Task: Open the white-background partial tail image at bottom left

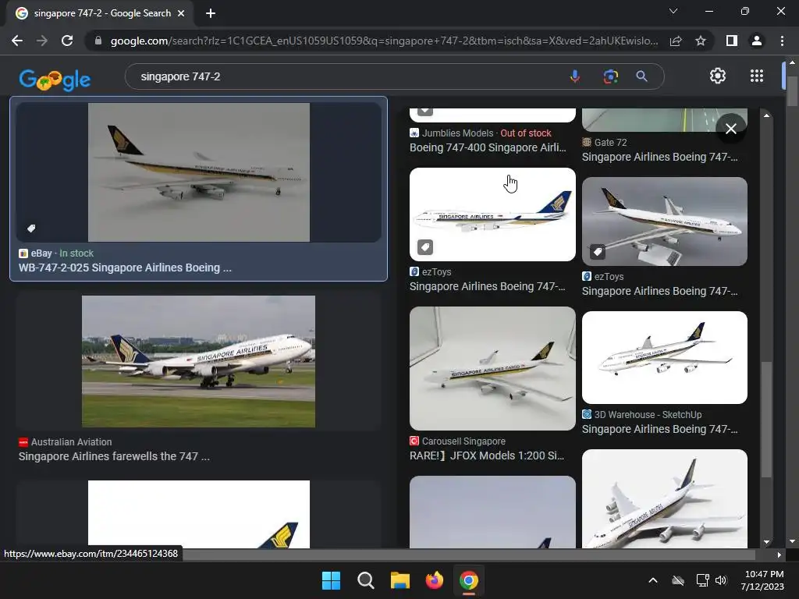Action: pos(199,514)
